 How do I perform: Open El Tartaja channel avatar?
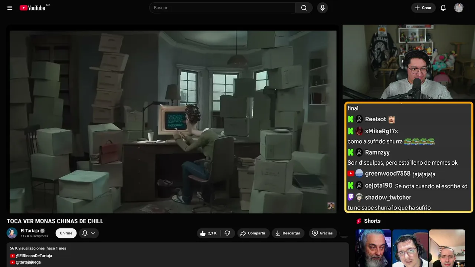12,233
